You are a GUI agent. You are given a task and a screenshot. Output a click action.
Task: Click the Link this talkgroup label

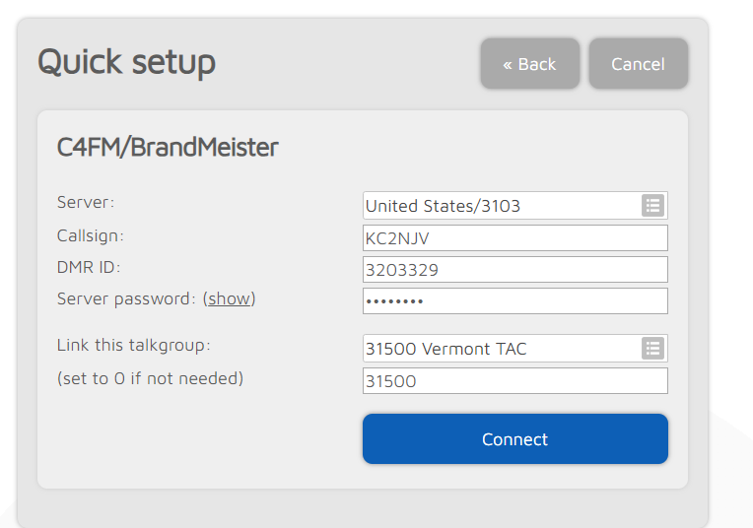tap(134, 346)
